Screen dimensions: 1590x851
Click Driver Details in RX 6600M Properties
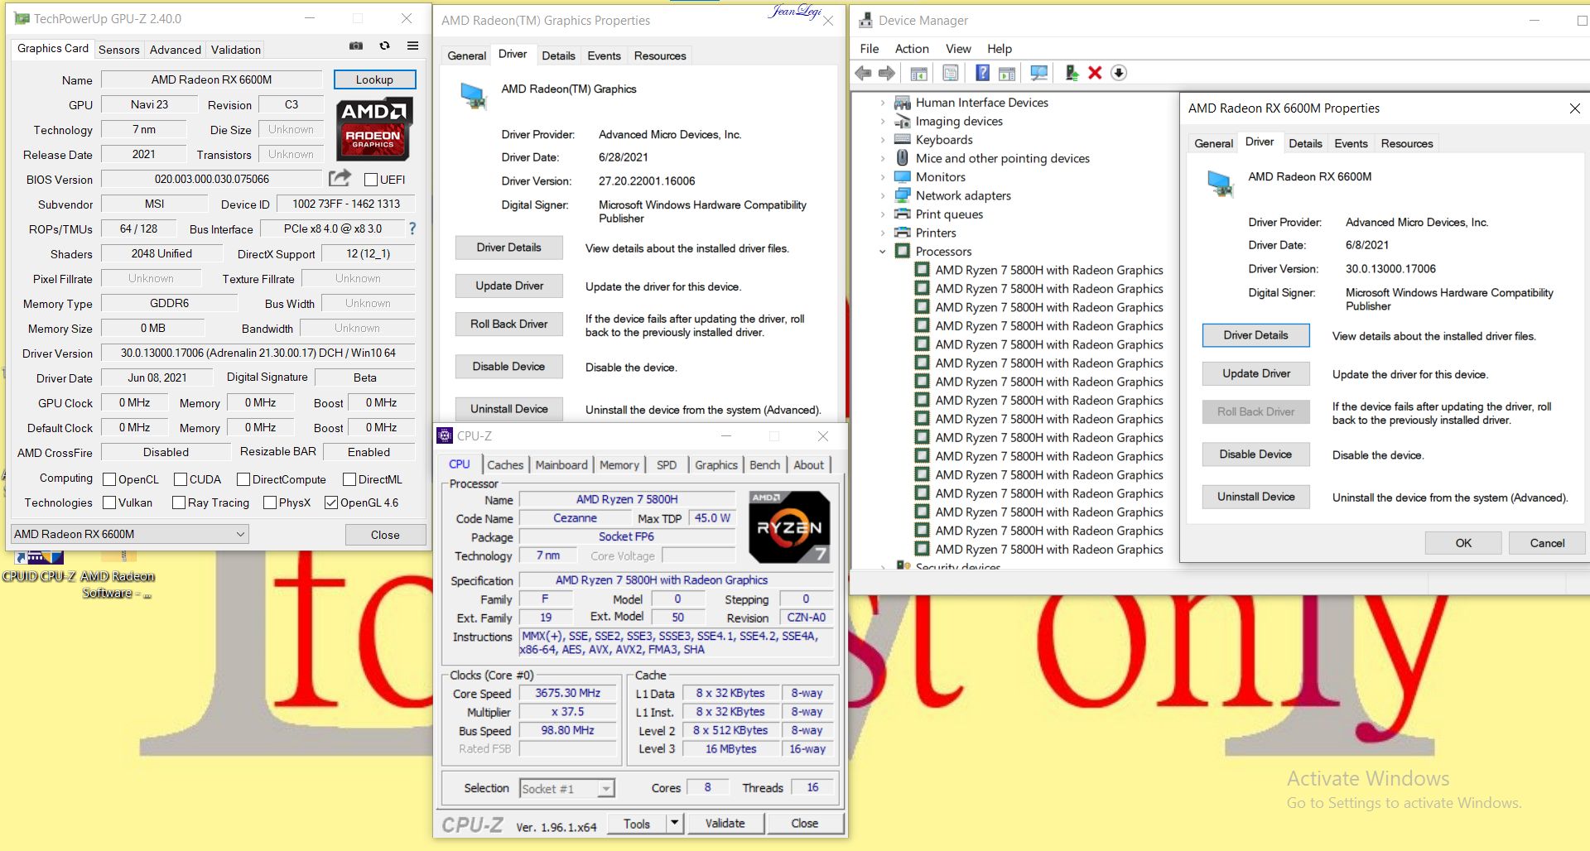pyautogui.click(x=1255, y=335)
